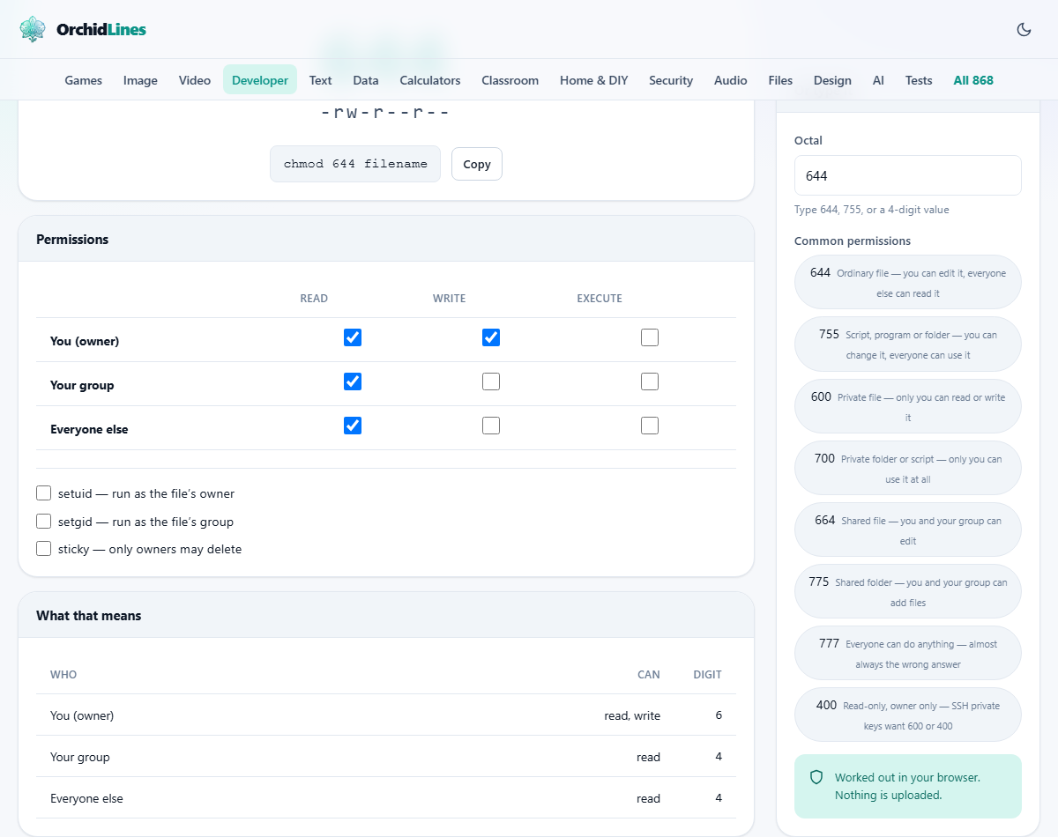Uncheck the owner Write checkbox
The image size is (1058, 837).
pyautogui.click(x=491, y=337)
